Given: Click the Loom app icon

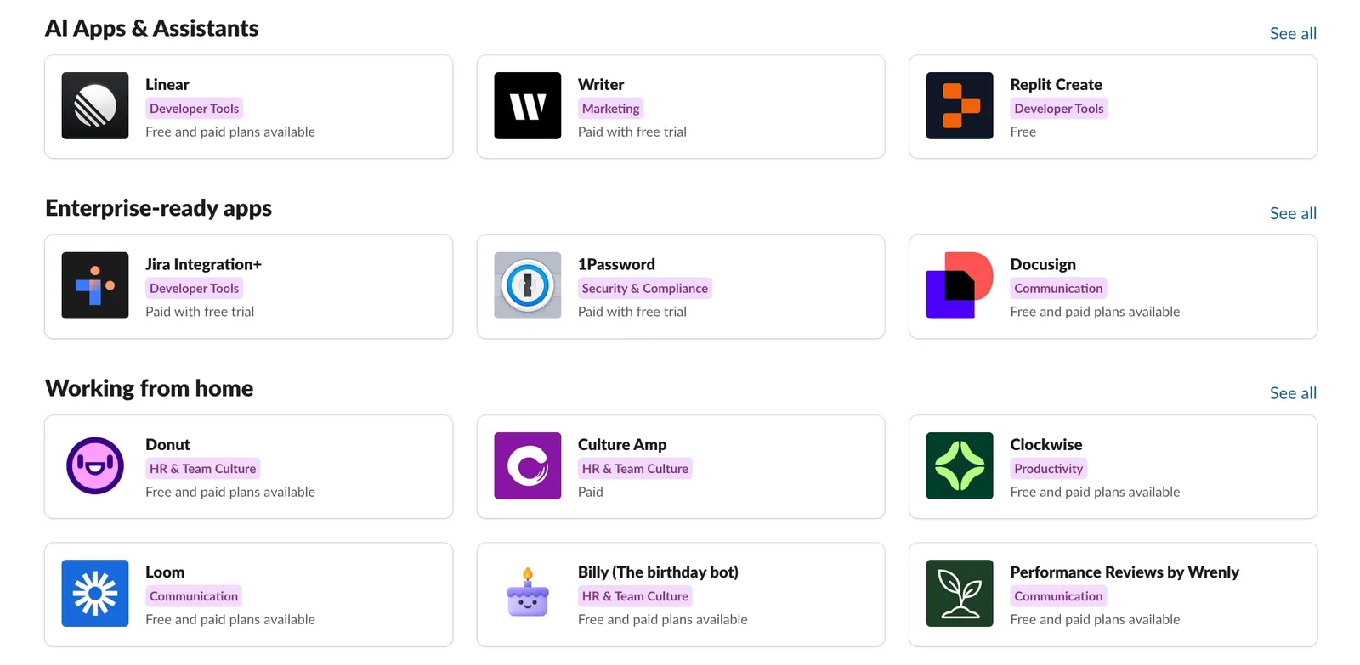Looking at the screenshot, I should (x=94, y=593).
